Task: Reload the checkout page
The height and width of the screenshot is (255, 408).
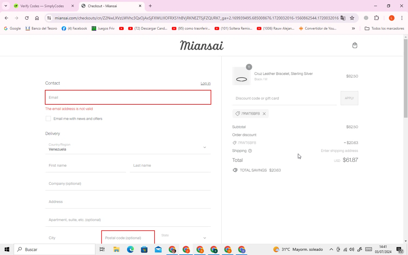Action: [27, 18]
